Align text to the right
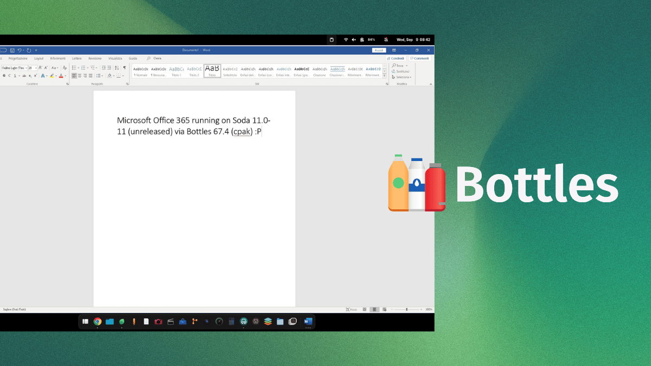 tap(85, 76)
